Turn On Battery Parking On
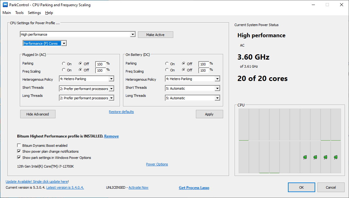The image size is (349, 198). pyautogui.click(x=167, y=64)
